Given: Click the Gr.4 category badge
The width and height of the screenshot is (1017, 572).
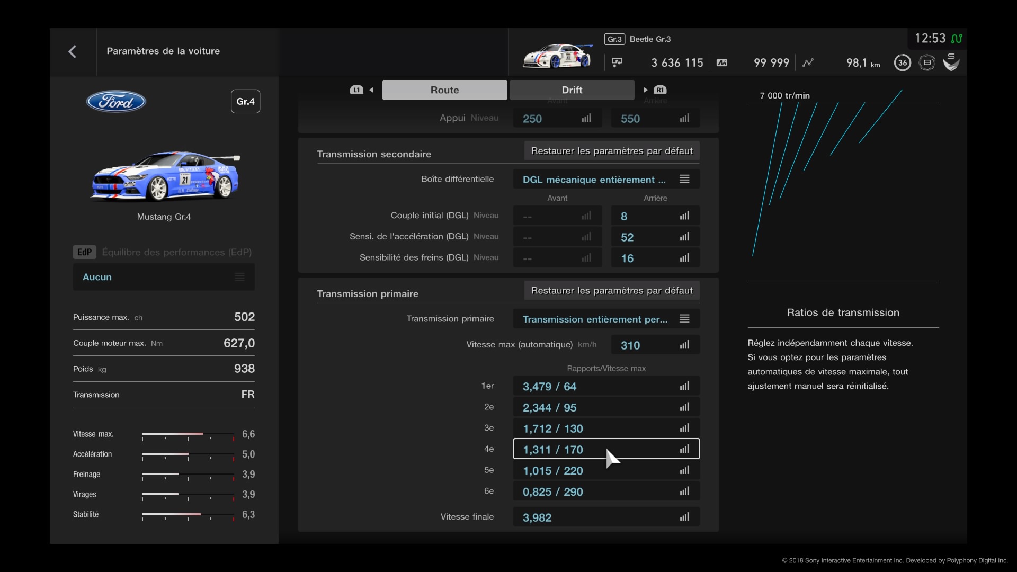Looking at the screenshot, I should [x=245, y=101].
